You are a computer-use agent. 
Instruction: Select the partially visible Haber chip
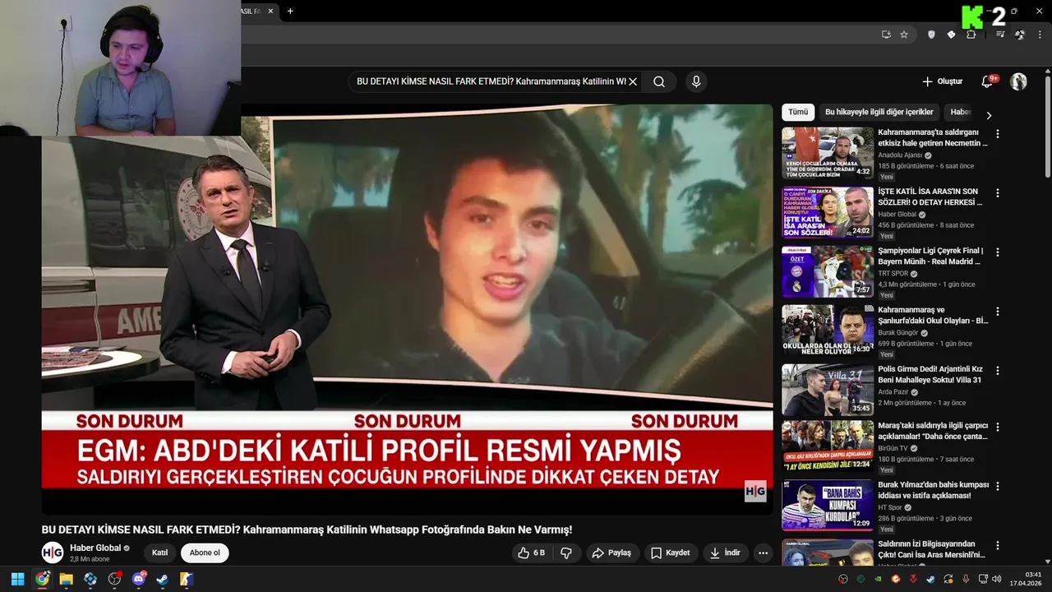point(961,112)
